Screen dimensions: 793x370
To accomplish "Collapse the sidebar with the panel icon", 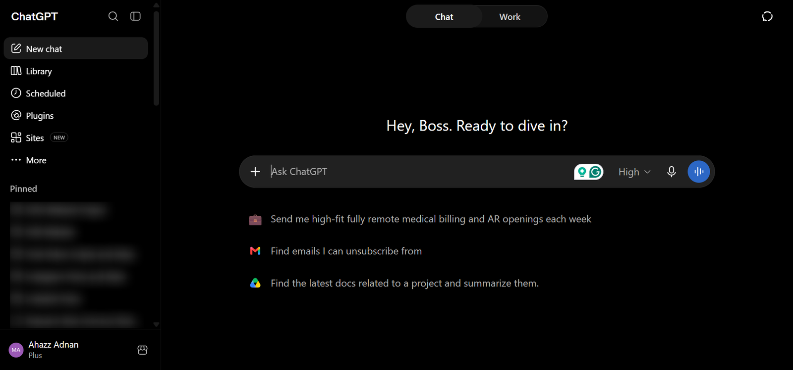I will tap(135, 16).
